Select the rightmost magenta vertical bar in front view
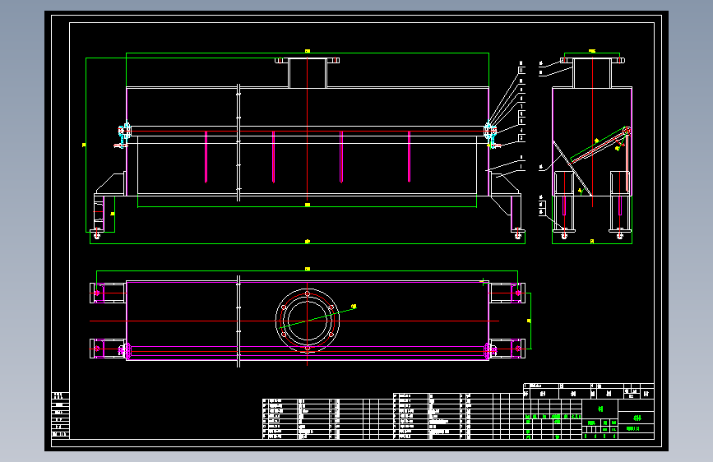 click(410, 157)
